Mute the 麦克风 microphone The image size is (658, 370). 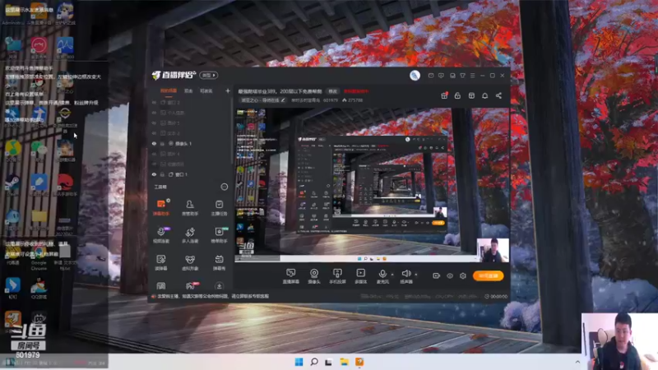pyautogui.click(x=382, y=276)
